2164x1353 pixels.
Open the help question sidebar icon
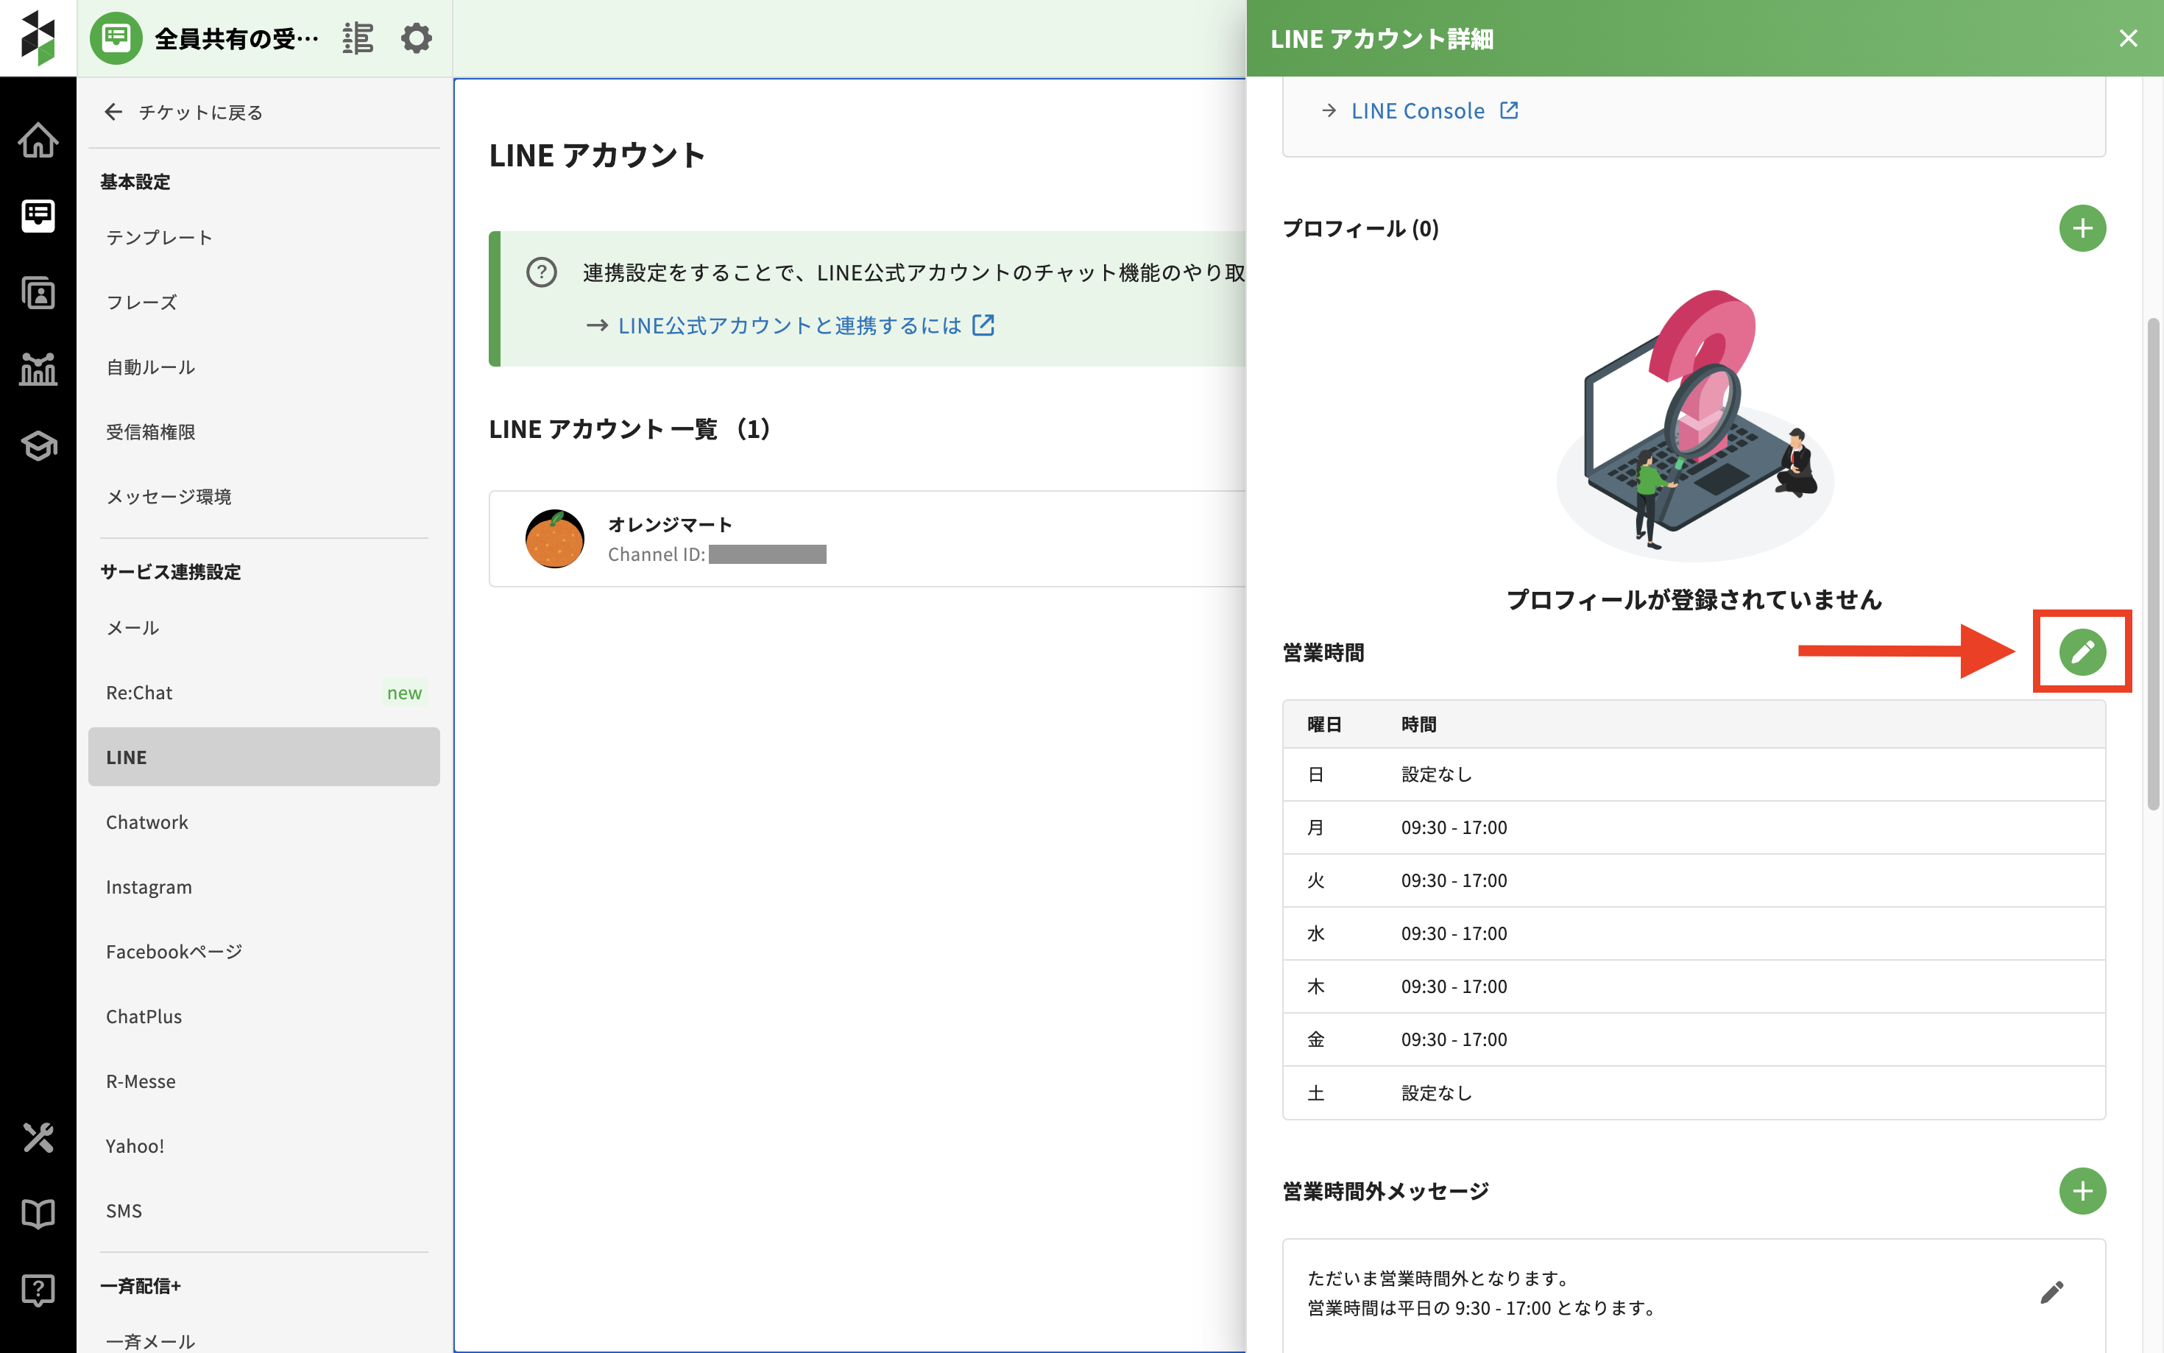click(38, 1290)
